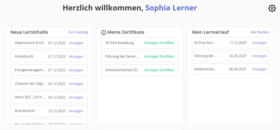Screen dimensions: 280x130
Task: Show the Datenschutz course dated 01.12.2022
Action: tap(76, 43)
